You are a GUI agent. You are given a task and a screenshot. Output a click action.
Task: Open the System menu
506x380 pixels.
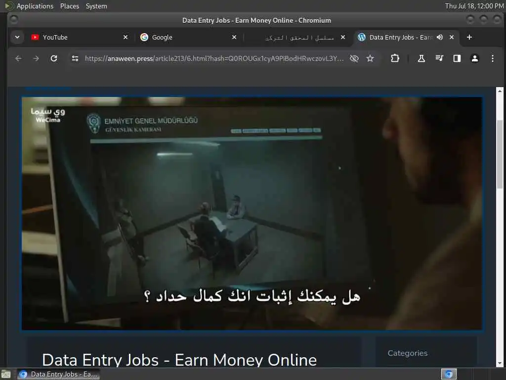click(x=96, y=6)
